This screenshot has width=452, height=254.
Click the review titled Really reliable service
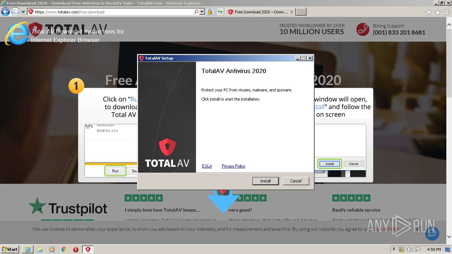[356, 210]
